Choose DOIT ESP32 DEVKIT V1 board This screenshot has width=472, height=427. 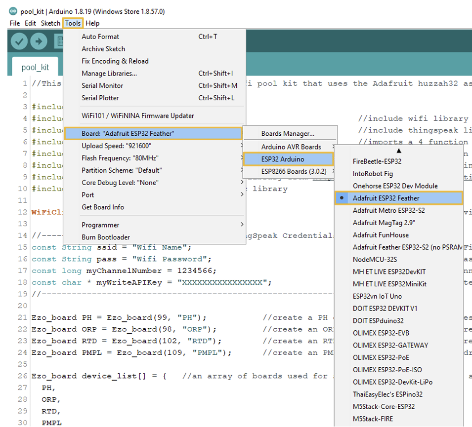coord(399,309)
